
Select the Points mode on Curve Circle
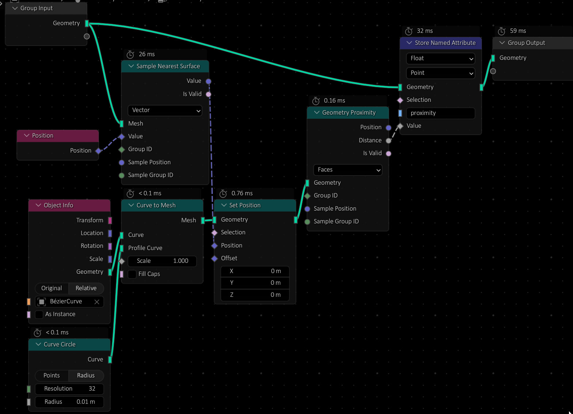pos(52,376)
